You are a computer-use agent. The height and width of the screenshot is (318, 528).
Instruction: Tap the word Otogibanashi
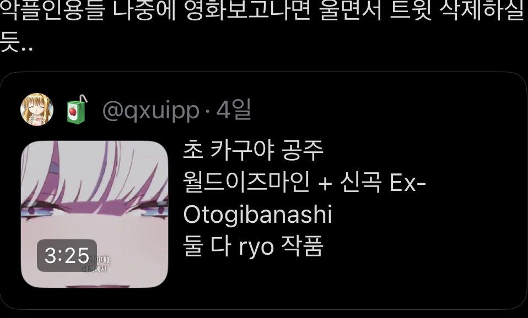click(x=257, y=215)
